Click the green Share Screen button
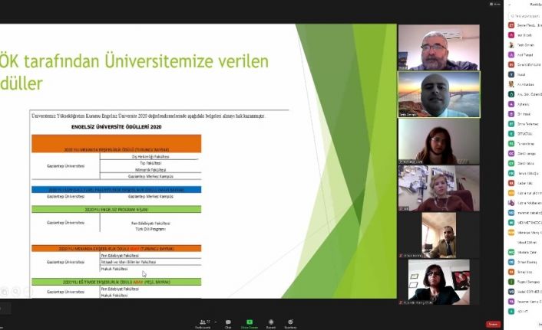Screen dimensions: 542x330 (249, 322)
